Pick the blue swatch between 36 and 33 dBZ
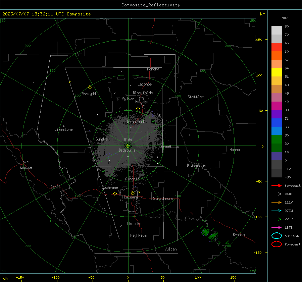 point(276,123)
